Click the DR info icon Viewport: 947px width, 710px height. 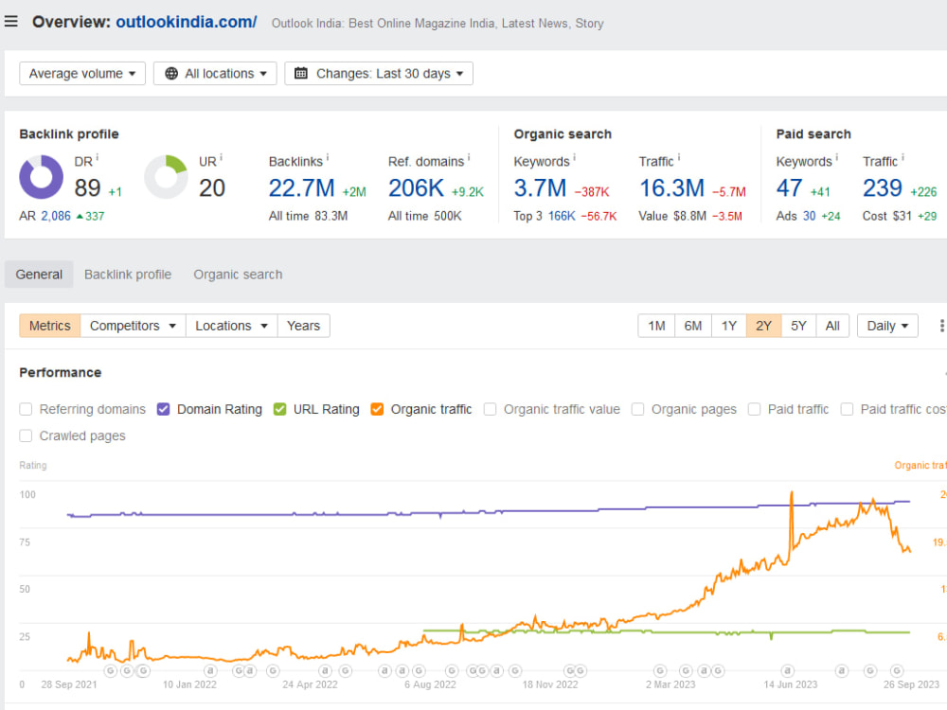(98, 157)
